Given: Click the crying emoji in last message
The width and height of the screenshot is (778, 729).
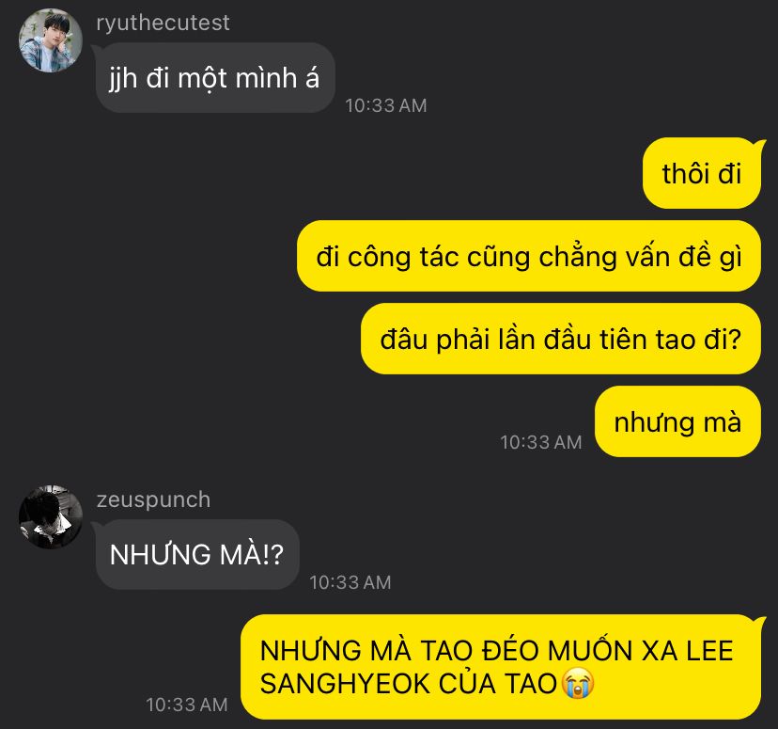Looking at the screenshot, I should click(x=578, y=684).
